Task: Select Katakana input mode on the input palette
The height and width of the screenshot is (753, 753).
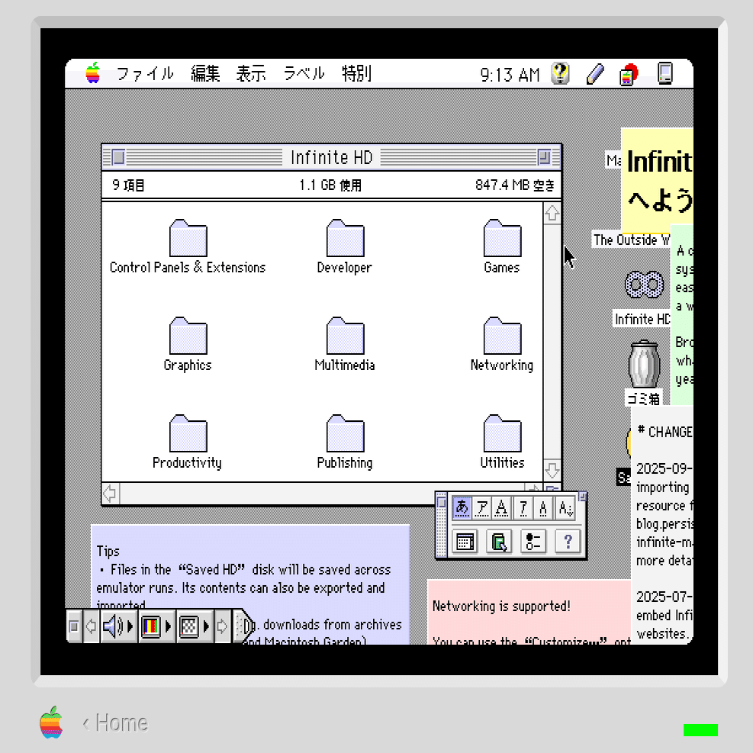Action: click(482, 507)
